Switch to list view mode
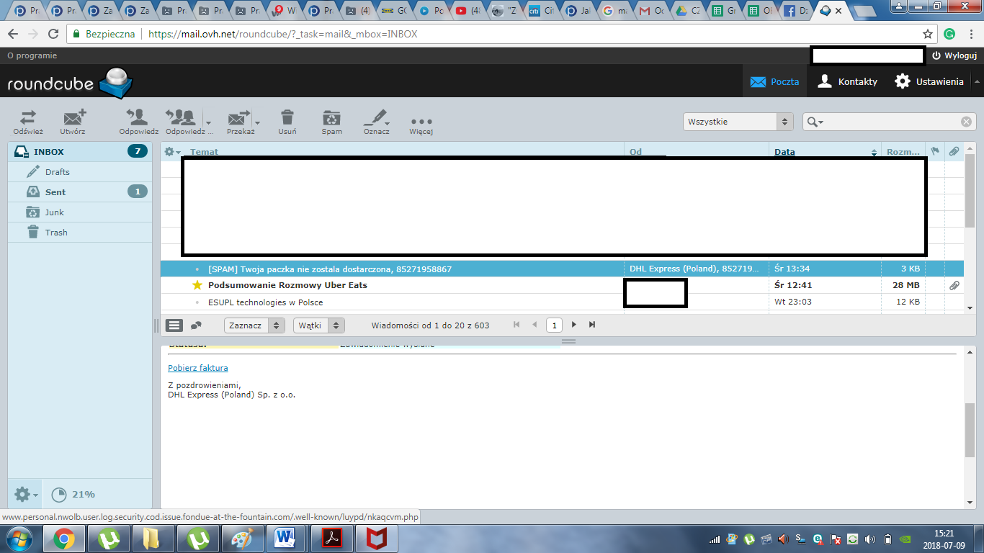This screenshot has width=984, height=553. 174,325
